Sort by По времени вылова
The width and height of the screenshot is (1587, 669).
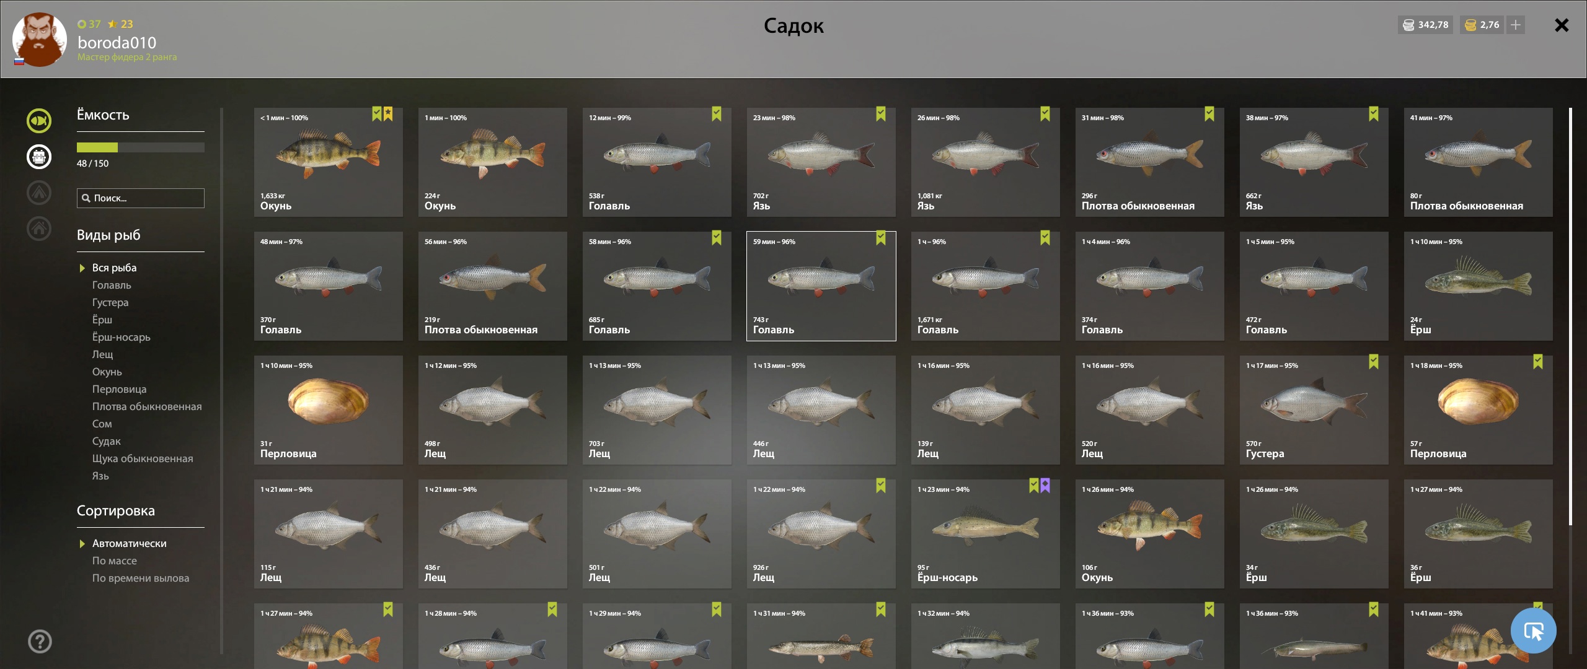coord(141,578)
